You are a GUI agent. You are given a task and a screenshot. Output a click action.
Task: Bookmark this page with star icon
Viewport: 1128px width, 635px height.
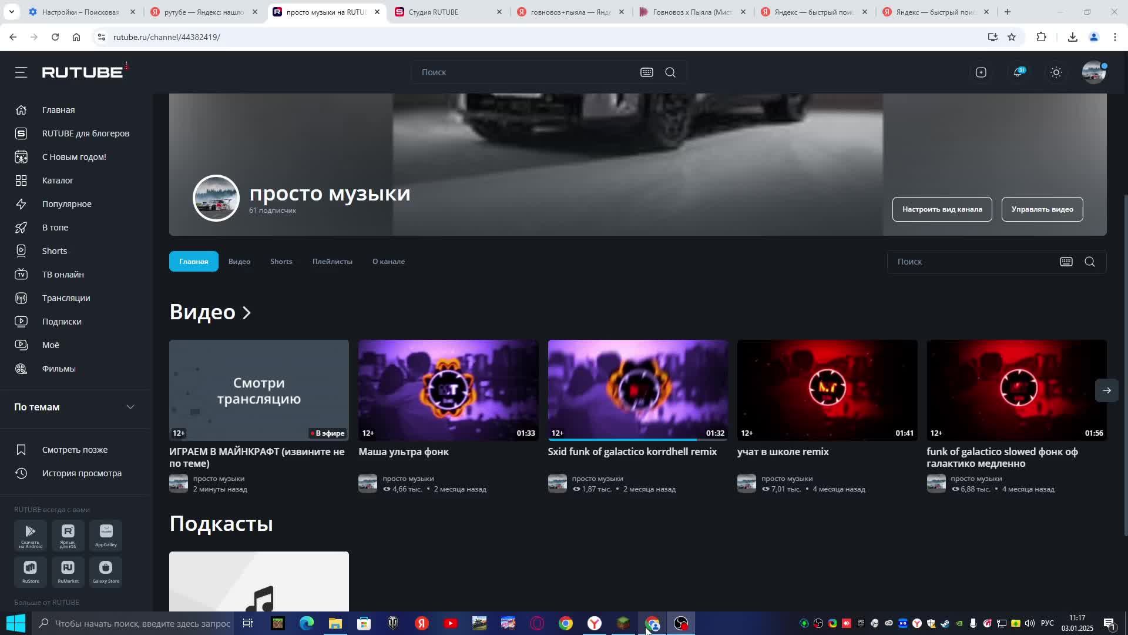pyautogui.click(x=1012, y=37)
